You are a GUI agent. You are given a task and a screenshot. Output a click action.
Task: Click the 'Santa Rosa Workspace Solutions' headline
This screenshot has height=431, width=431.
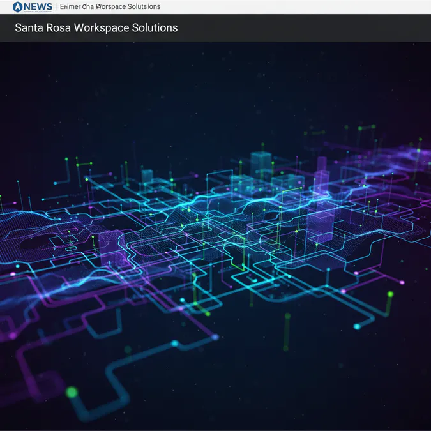point(96,27)
